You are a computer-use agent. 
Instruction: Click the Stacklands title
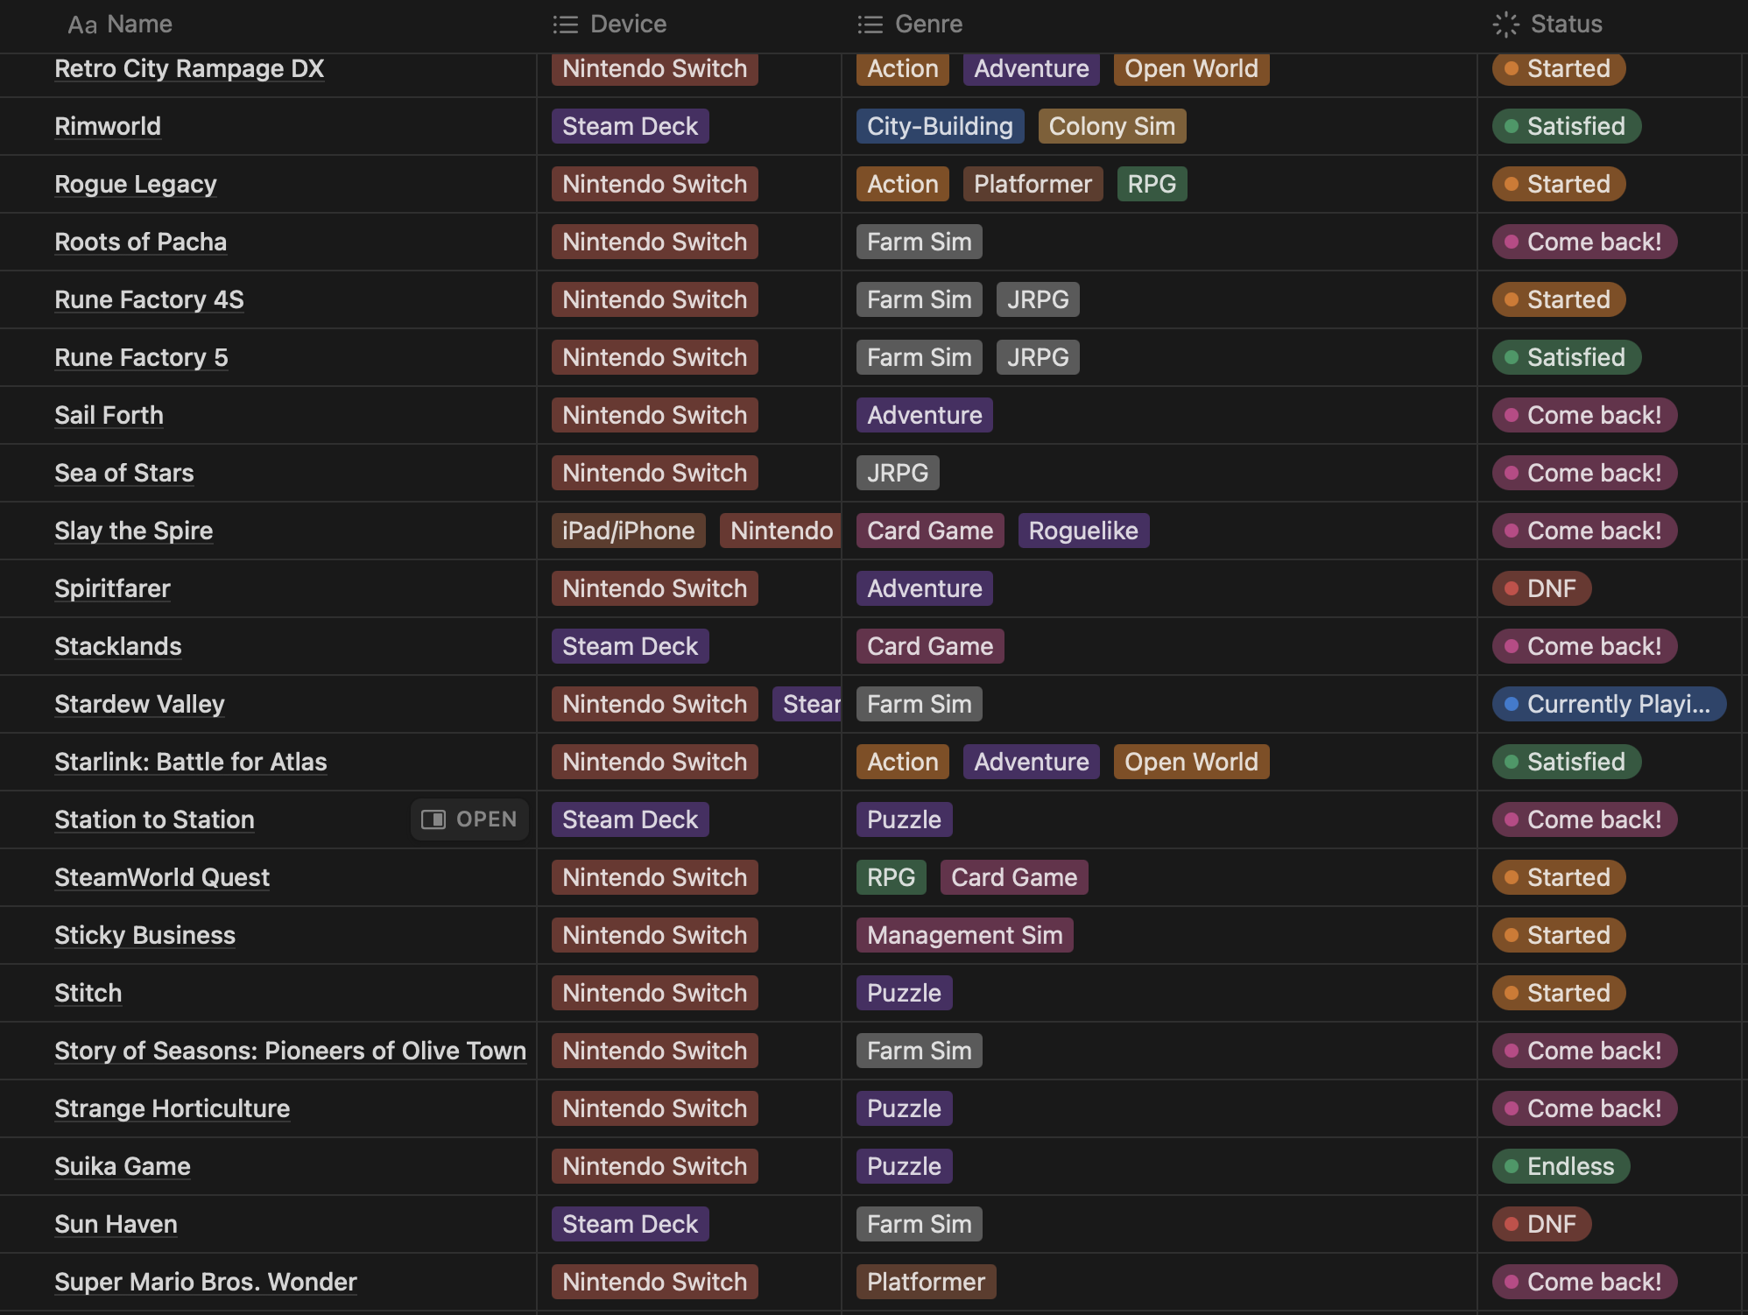point(118,646)
